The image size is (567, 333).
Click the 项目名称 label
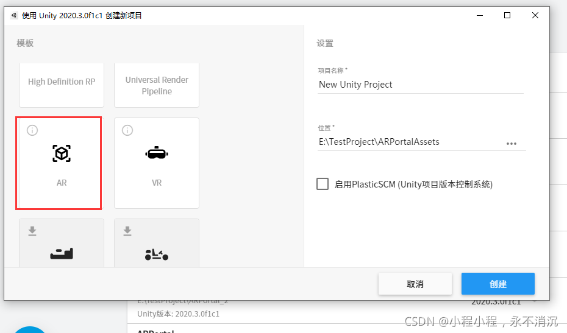pyautogui.click(x=332, y=71)
